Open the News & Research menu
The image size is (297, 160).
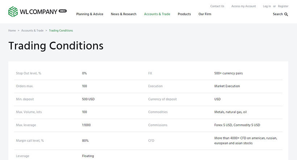pos(124,14)
